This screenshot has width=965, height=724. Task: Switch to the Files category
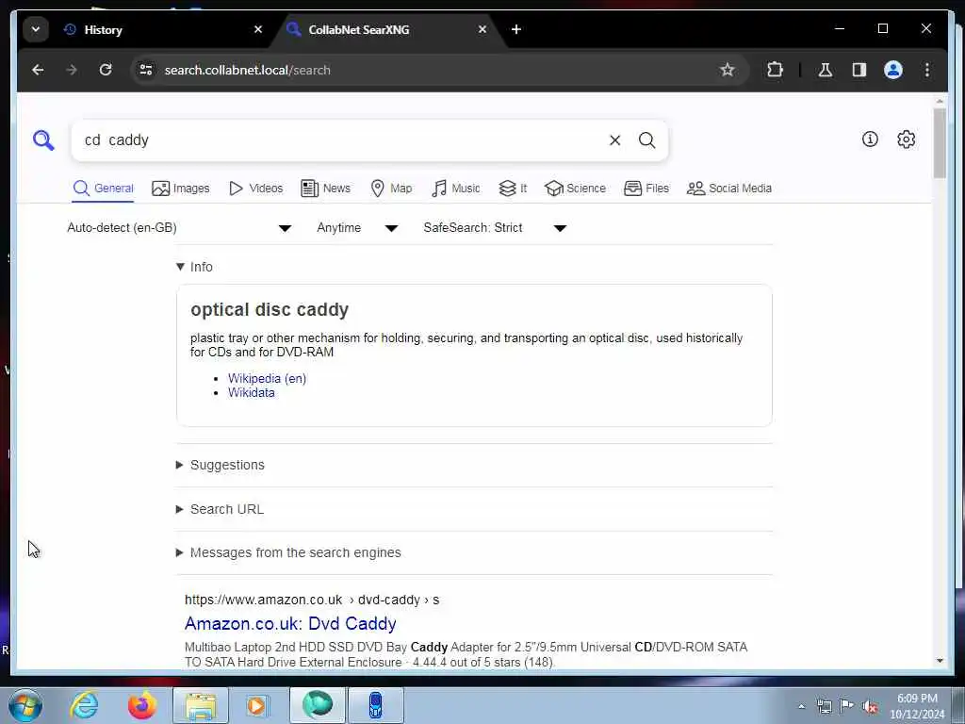646,189
